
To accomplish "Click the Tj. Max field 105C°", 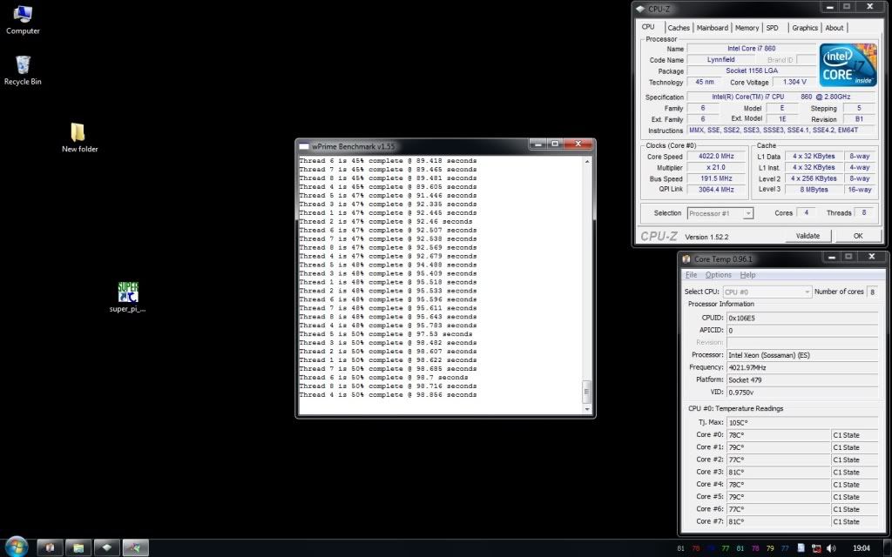I will 802,422.
